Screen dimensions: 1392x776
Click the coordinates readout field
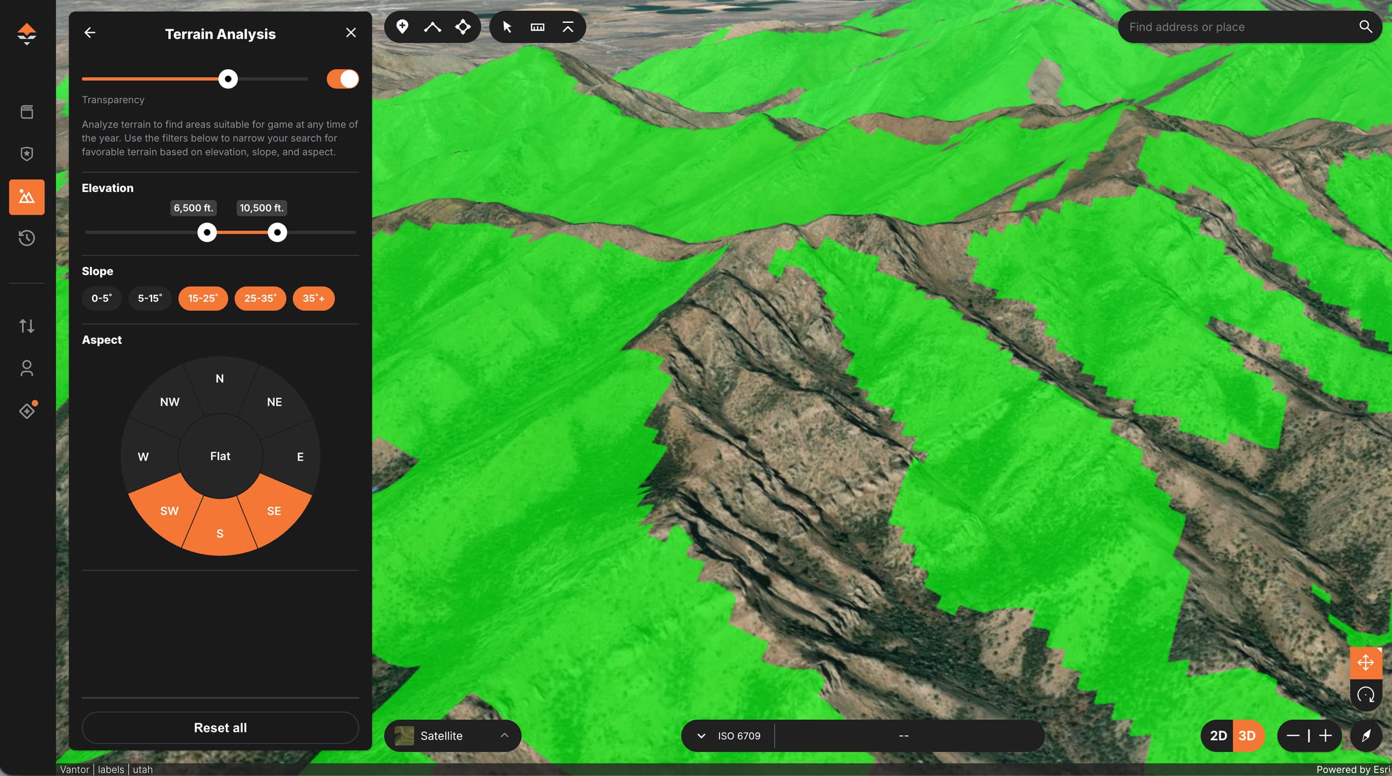[x=903, y=736]
